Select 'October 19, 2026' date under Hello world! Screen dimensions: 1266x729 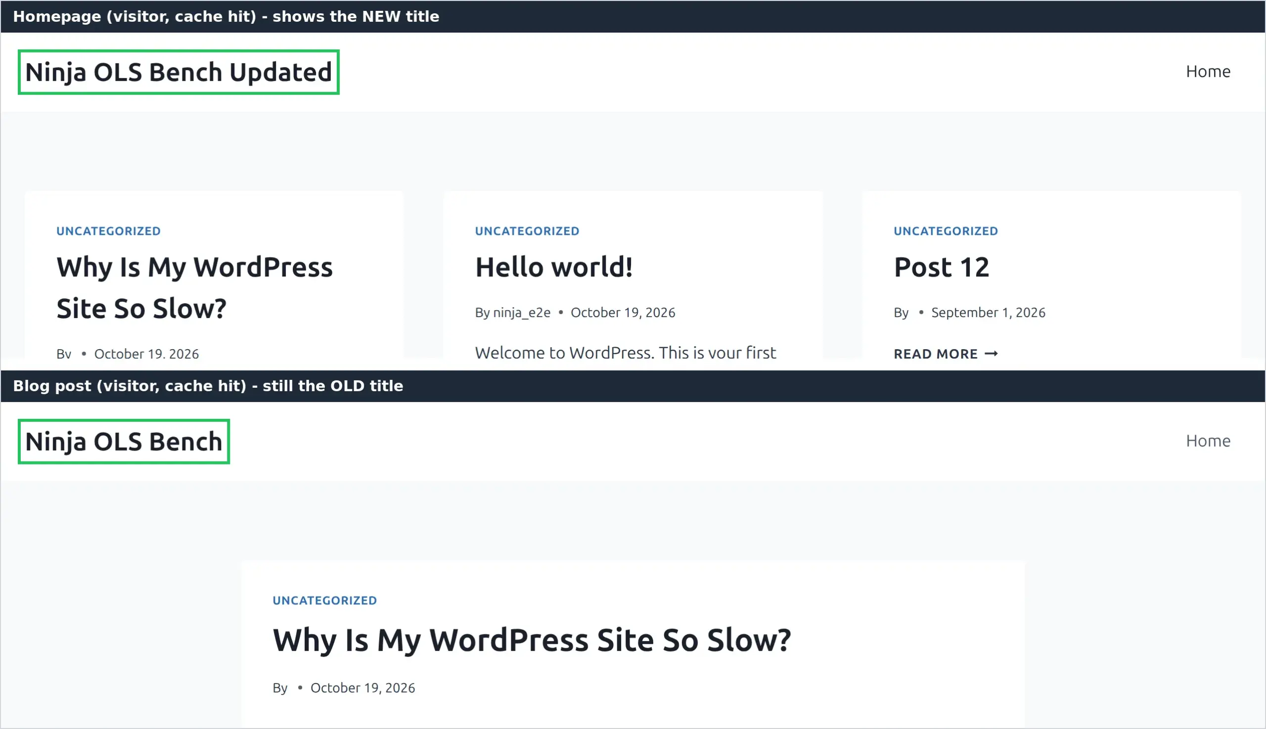623,313
